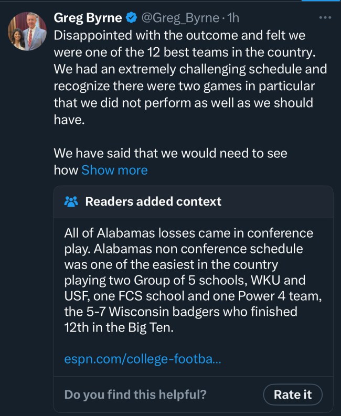Click the blue verified badge
The image size is (341, 416).
tap(131, 18)
